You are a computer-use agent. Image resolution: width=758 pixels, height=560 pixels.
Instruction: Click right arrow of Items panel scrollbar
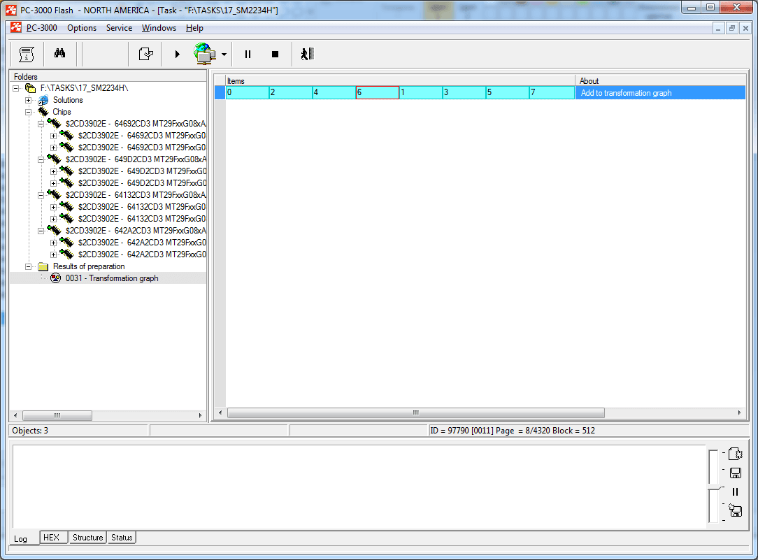click(739, 412)
